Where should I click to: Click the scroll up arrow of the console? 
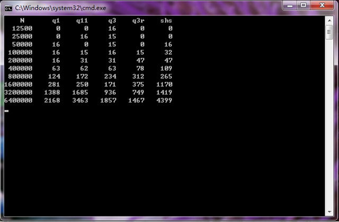pos(329,21)
